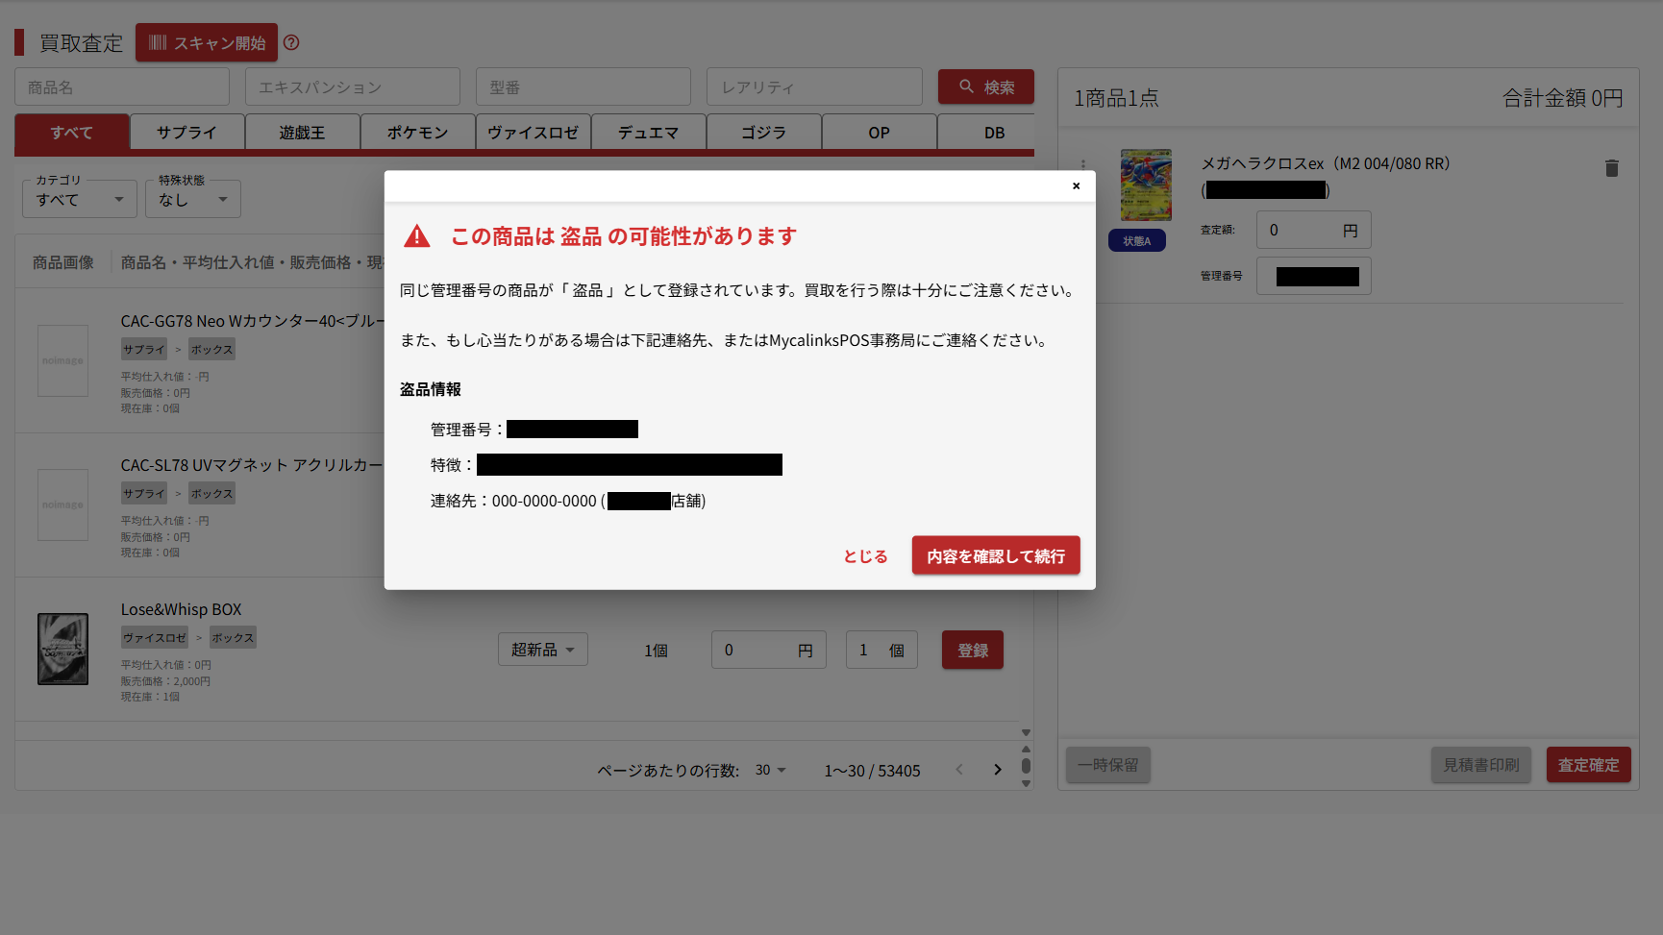Focus the 商品名 search field
Screen dimensions: 1663x935
click(x=122, y=86)
